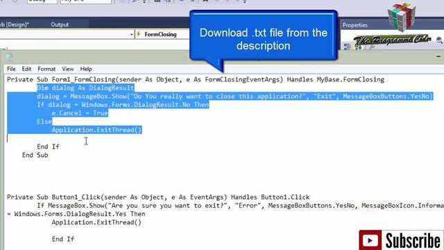
Task: Switch to the Output tab in Visual Studio
Action: coord(60,25)
